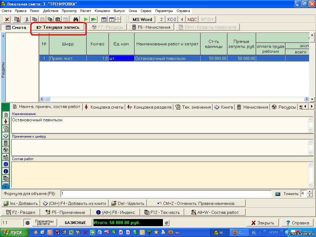Click the МДС button

(192, 19)
